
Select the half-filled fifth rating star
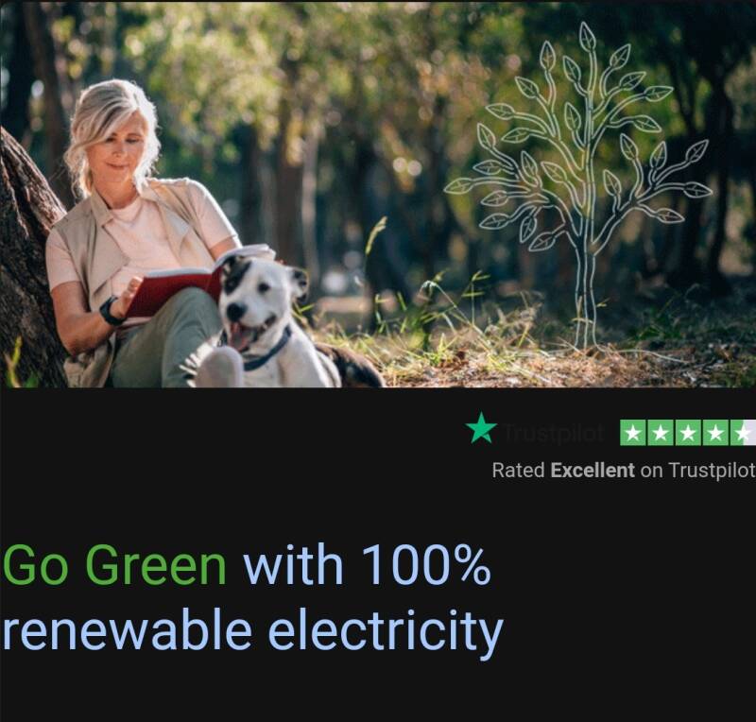tap(743, 433)
